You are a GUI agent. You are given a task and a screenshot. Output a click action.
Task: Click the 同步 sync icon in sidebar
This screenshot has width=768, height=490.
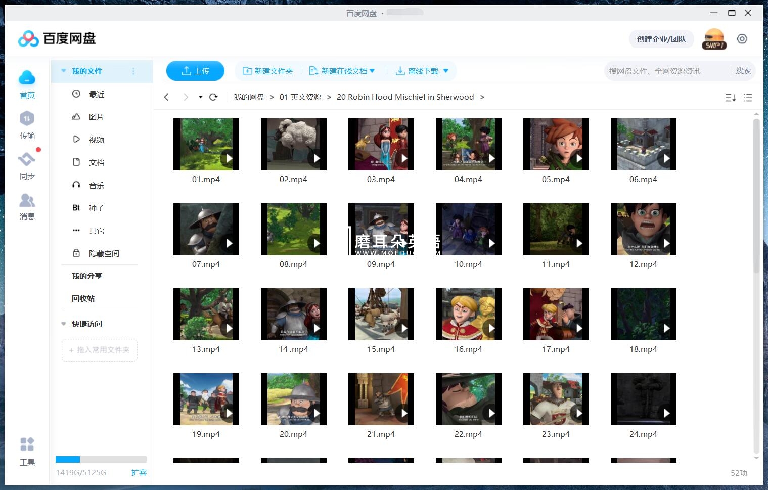coord(27,160)
